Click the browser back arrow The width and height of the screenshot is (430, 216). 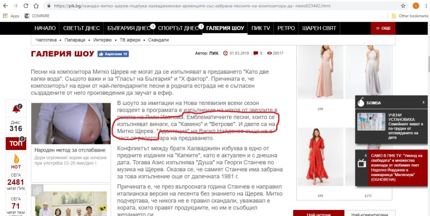point(6,6)
